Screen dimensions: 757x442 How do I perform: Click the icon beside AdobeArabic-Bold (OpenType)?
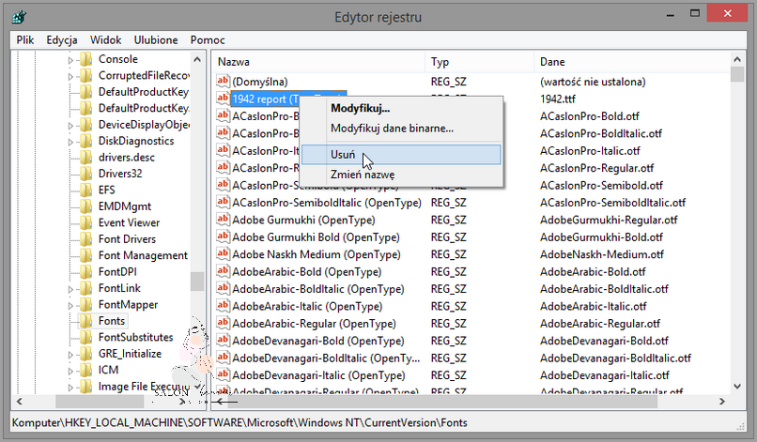[x=224, y=271]
